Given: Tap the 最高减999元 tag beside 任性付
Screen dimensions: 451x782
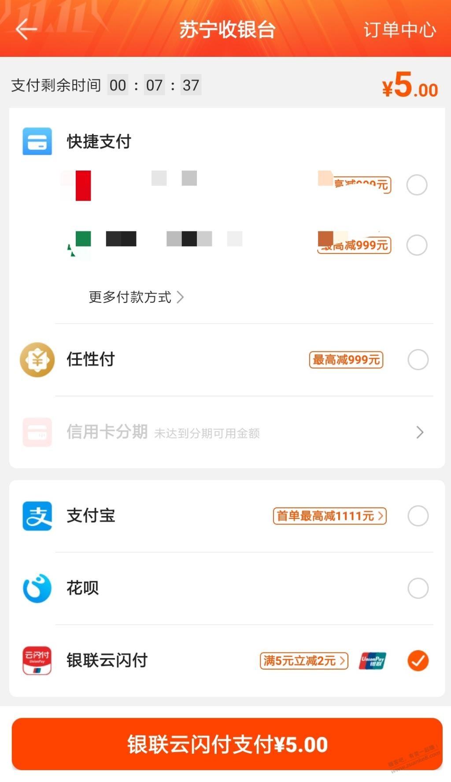Looking at the screenshot, I should 346,360.
